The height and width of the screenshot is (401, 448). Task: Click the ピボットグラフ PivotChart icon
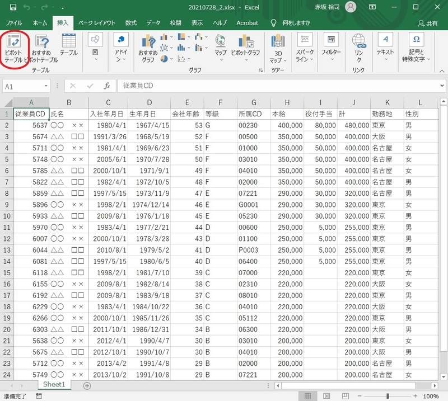point(246,48)
